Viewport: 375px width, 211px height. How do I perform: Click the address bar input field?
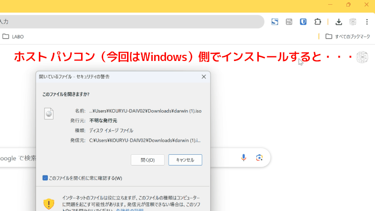132,22
